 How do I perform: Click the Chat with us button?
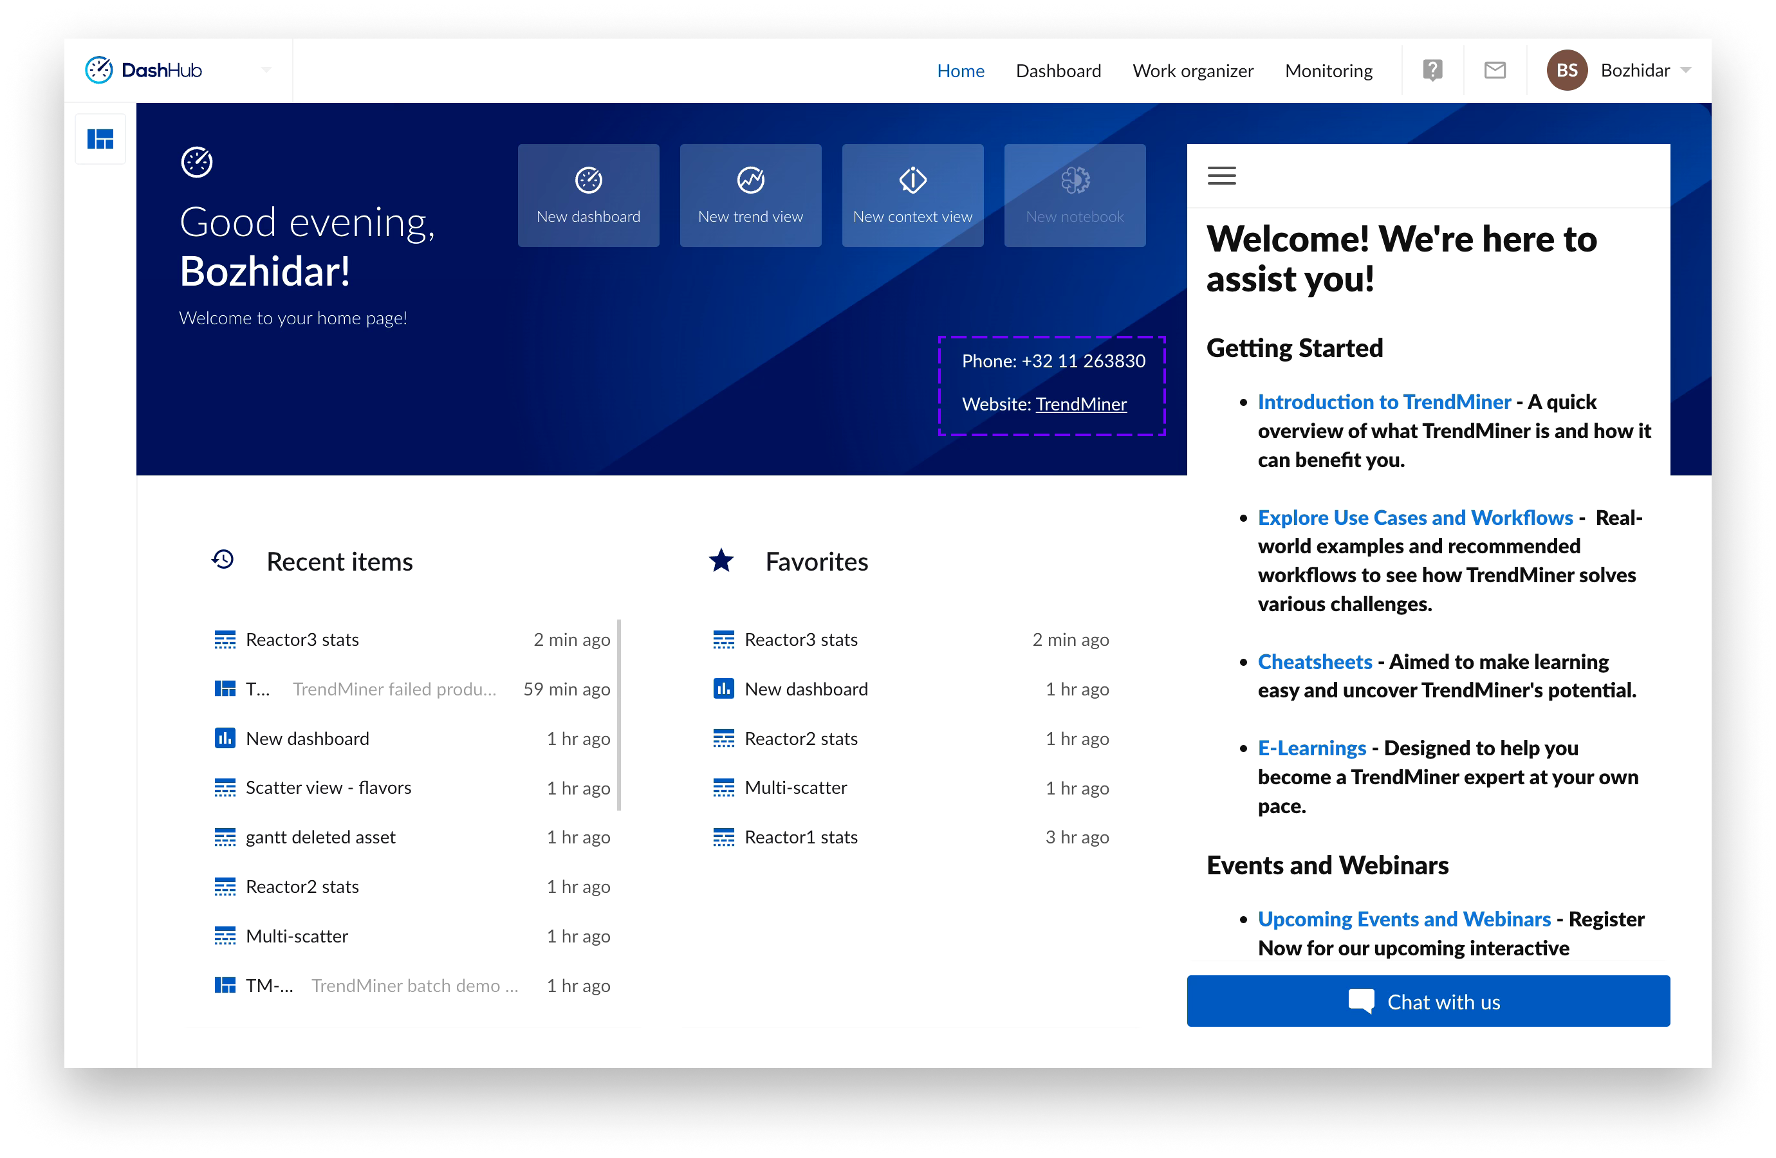[1427, 1001]
